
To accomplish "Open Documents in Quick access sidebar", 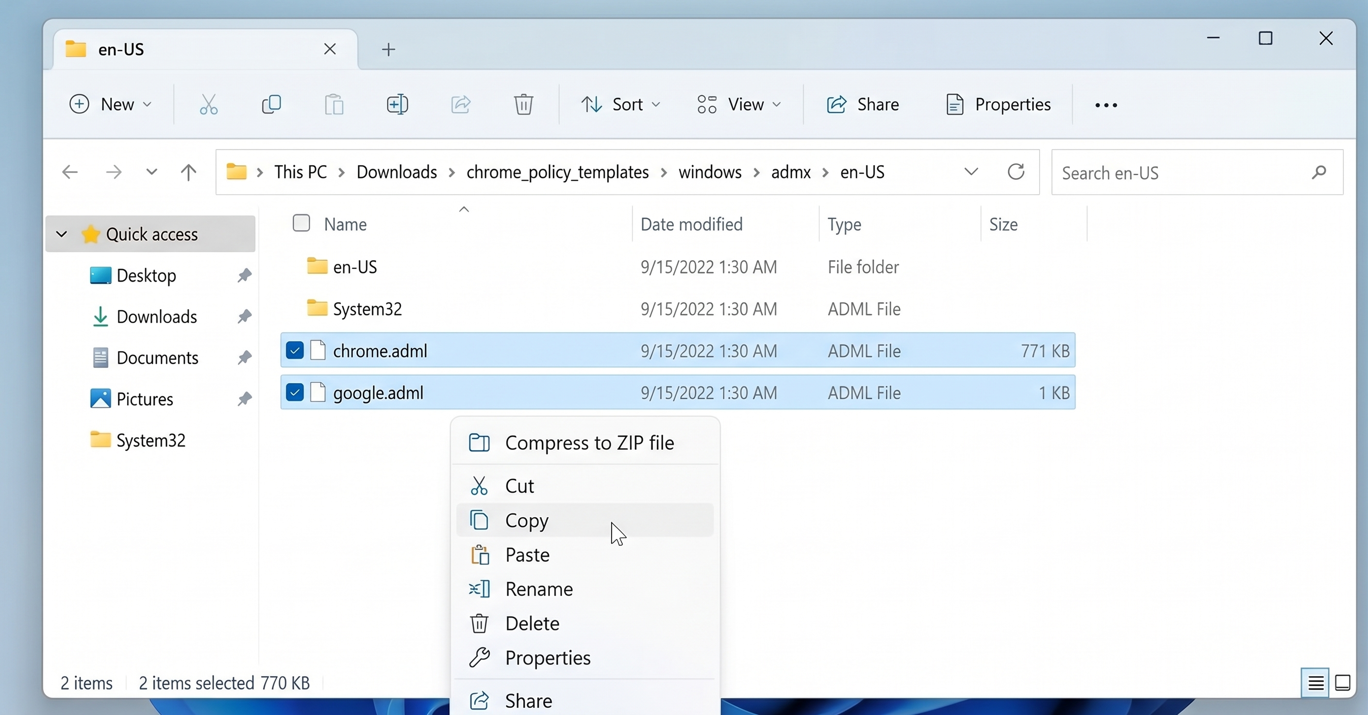I will [x=157, y=357].
